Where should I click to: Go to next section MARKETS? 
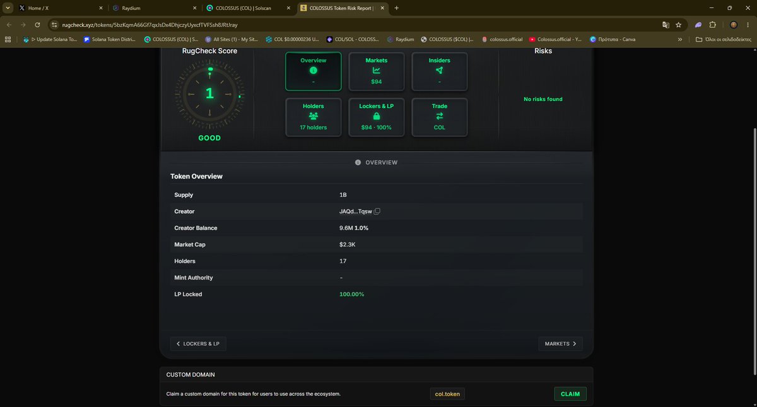560,344
